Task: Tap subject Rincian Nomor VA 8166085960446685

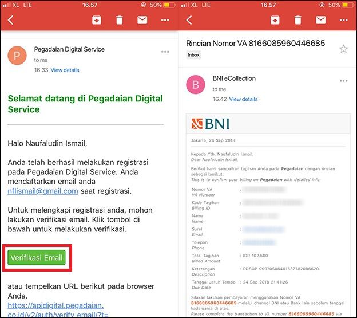Action: (x=256, y=44)
